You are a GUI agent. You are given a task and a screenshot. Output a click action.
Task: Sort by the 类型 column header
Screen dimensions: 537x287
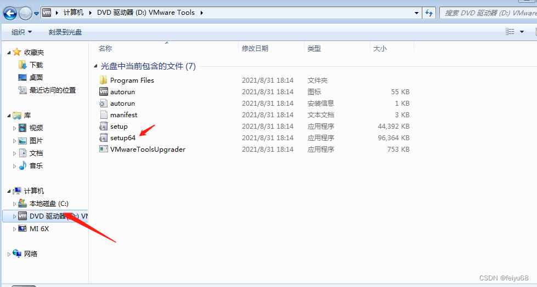coord(314,49)
